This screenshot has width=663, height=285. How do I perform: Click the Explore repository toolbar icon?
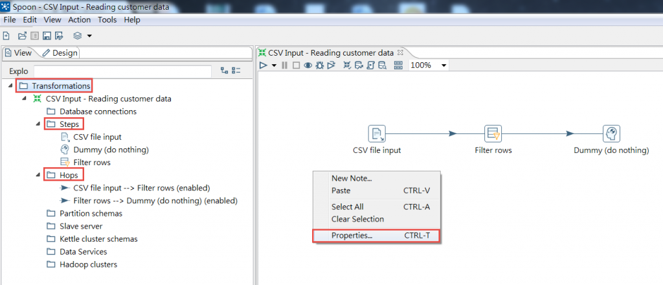[x=35, y=36]
